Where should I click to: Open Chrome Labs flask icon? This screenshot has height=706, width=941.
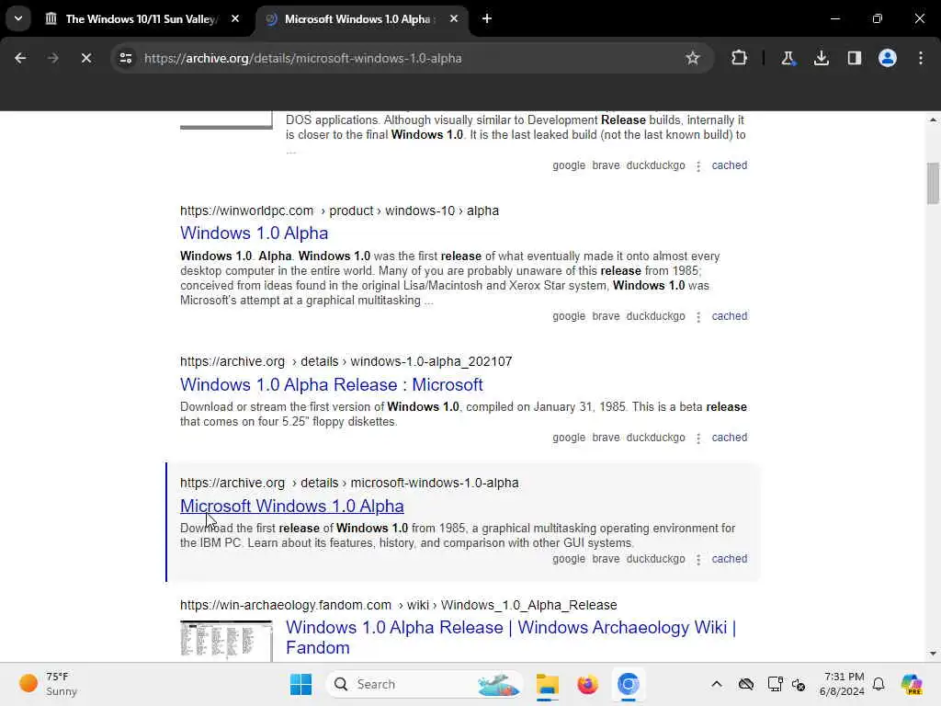[x=788, y=58]
